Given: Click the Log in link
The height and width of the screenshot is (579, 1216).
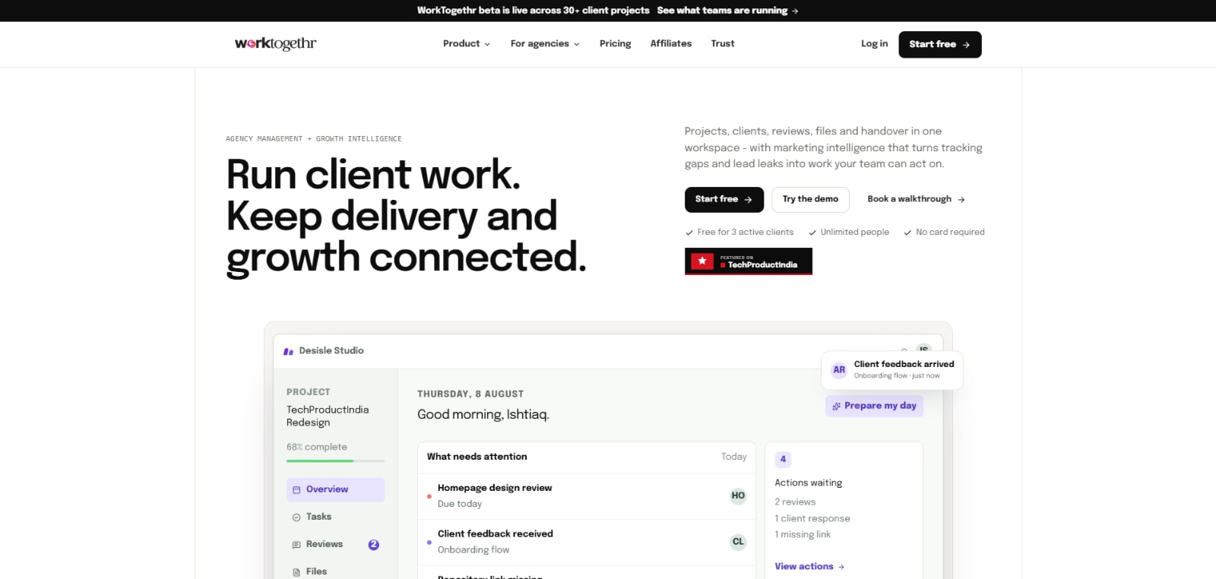Looking at the screenshot, I should [x=874, y=44].
